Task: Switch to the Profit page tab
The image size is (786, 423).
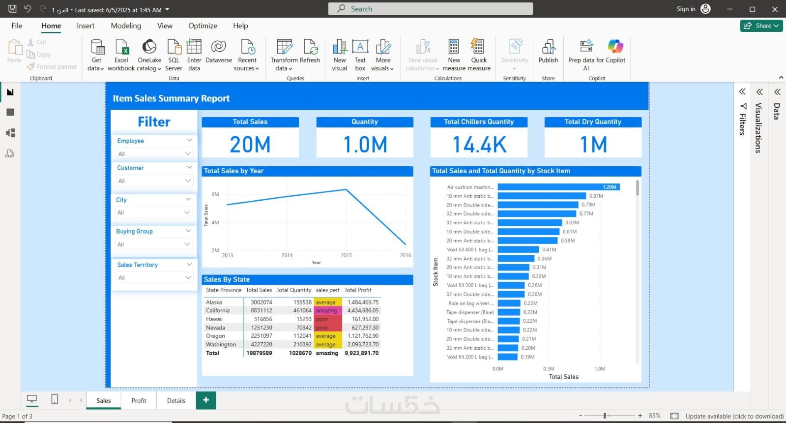Action: 139,400
